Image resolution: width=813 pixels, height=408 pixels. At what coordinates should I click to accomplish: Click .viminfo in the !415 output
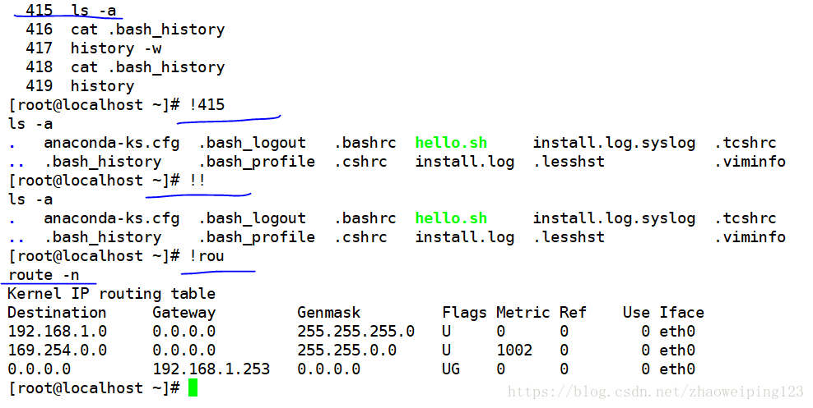[x=749, y=162]
